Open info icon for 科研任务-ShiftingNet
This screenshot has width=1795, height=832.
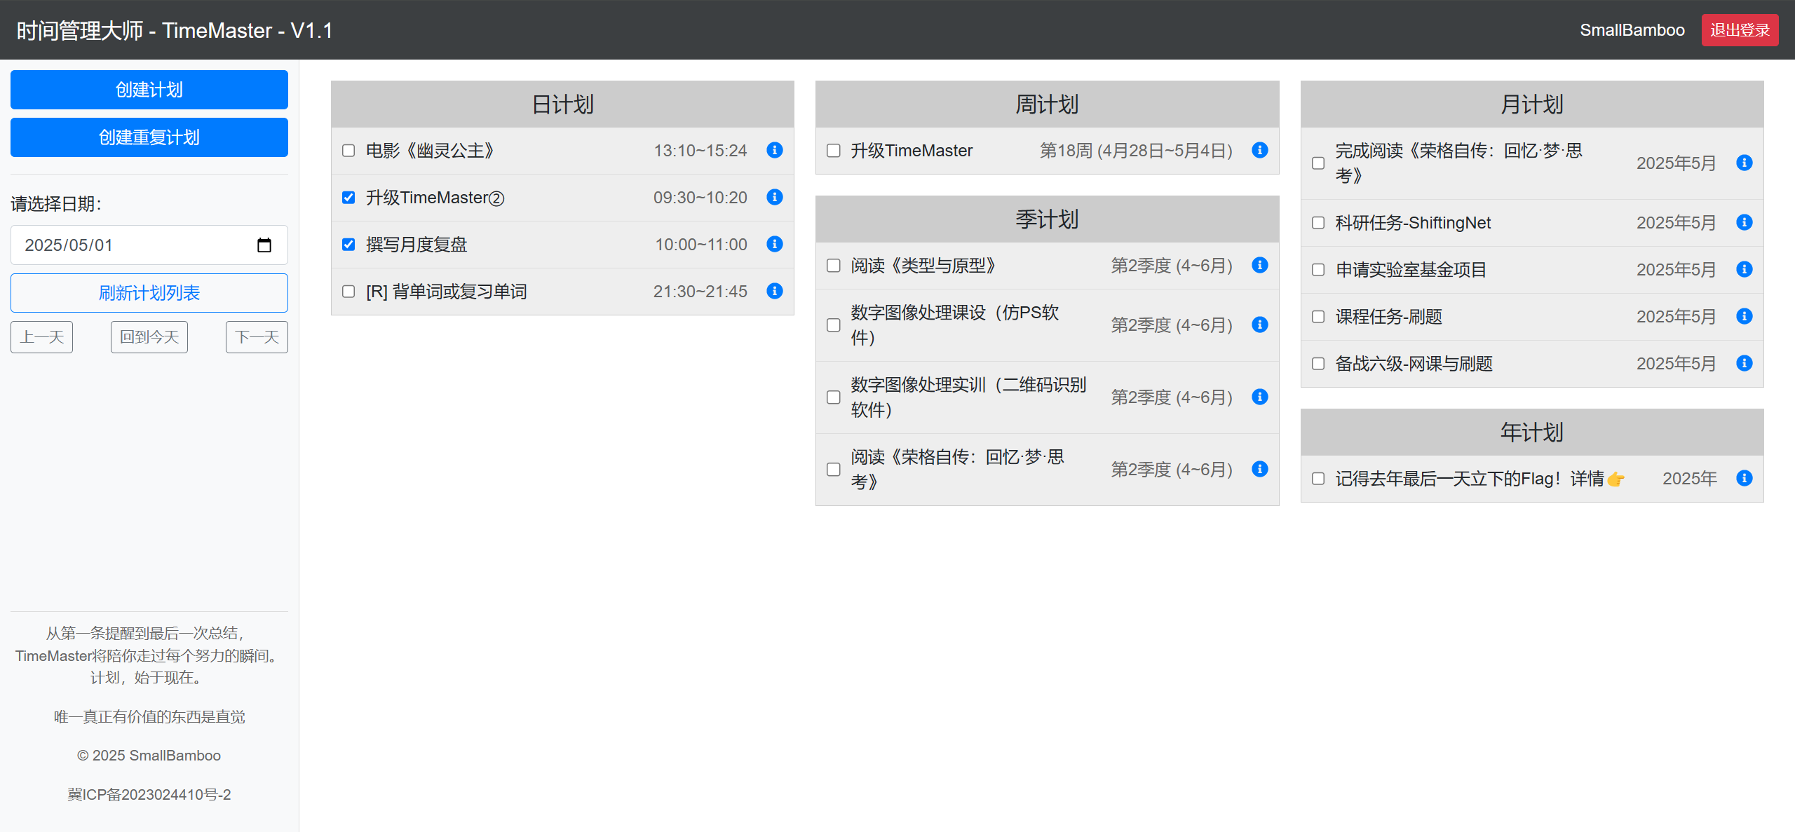point(1744,222)
